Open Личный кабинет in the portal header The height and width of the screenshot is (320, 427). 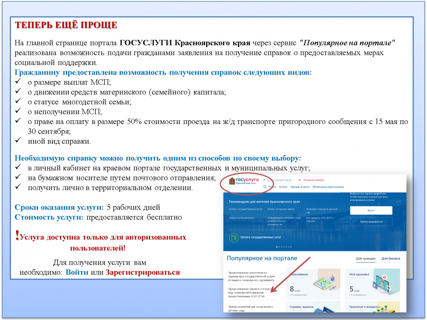pos(314,180)
